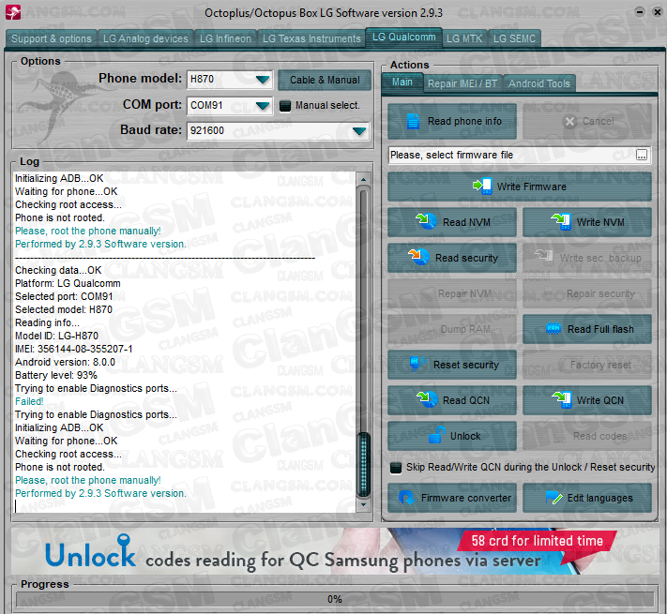Enable Manual select checkbox
The width and height of the screenshot is (667, 614).
click(x=285, y=105)
